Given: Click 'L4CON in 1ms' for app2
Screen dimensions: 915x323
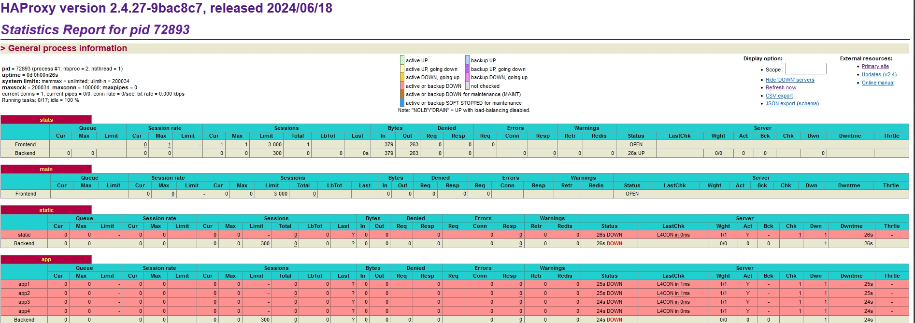Looking at the screenshot, I should coord(673,293).
